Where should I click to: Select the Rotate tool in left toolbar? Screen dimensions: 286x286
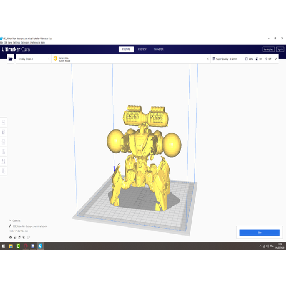tap(4, 142)
